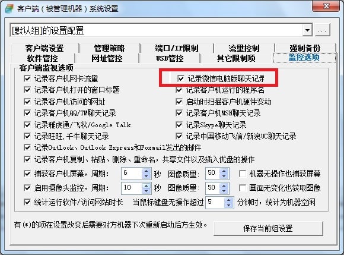This screenshot has width=344, height=255.
Task: Raise screen capture 图像质量 with up arrow
Action: coord(224,171)
